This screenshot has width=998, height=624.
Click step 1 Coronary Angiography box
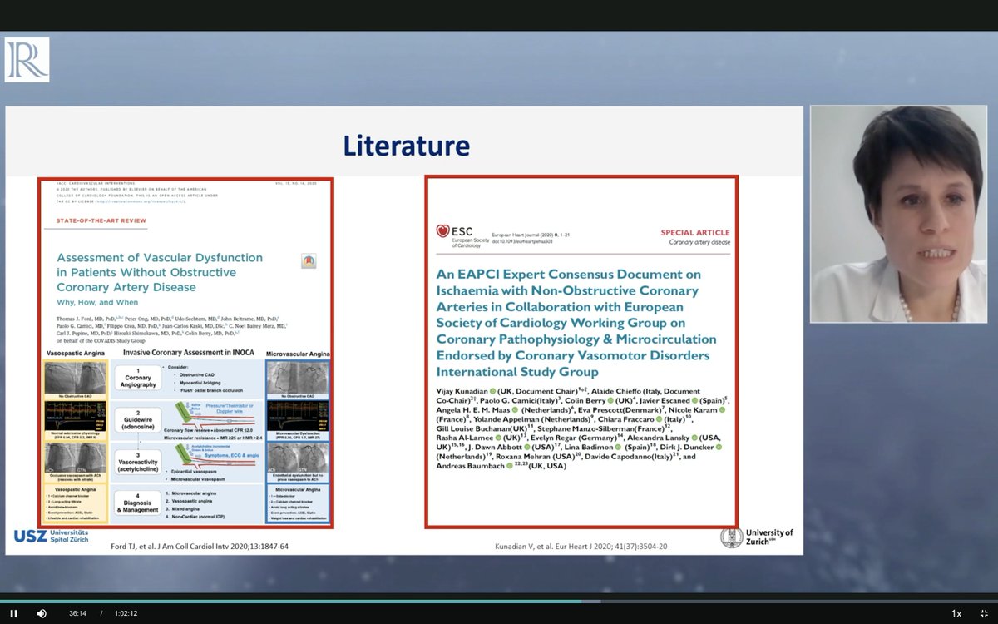138,376
